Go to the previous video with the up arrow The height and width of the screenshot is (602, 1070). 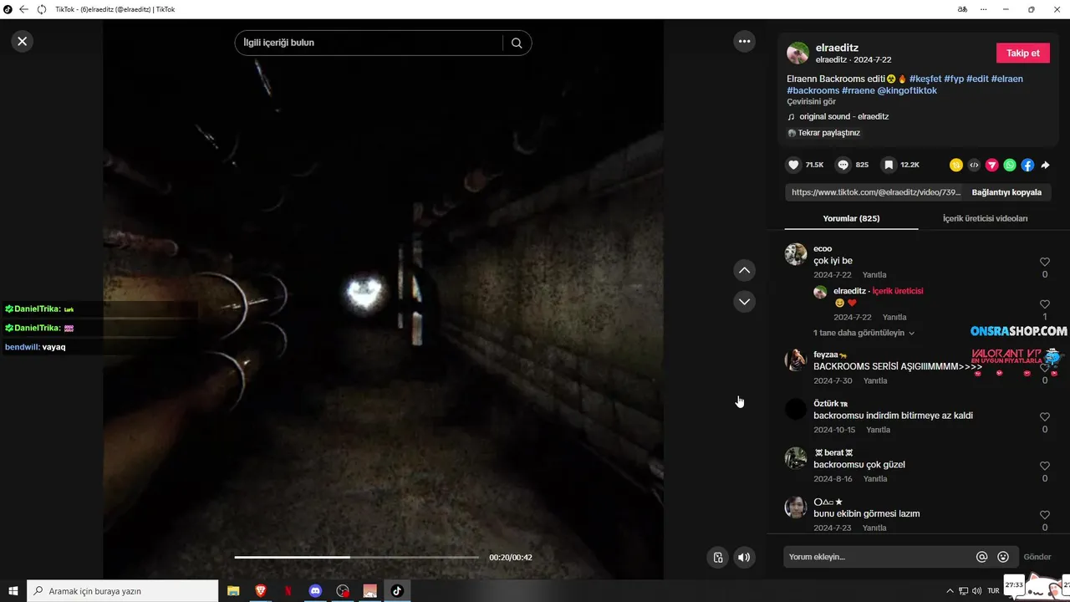[x=744, y=270]
